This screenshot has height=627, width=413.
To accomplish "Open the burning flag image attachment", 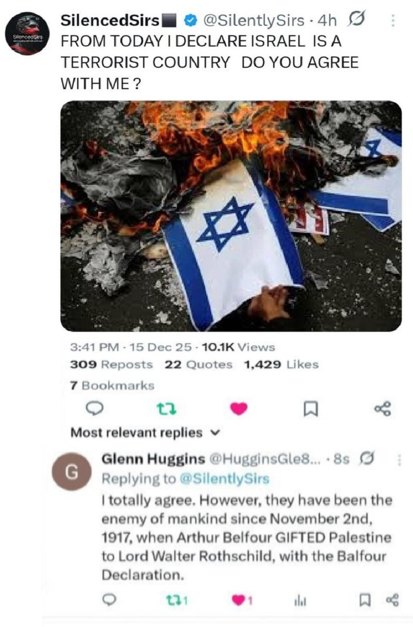I will (231, 216).
